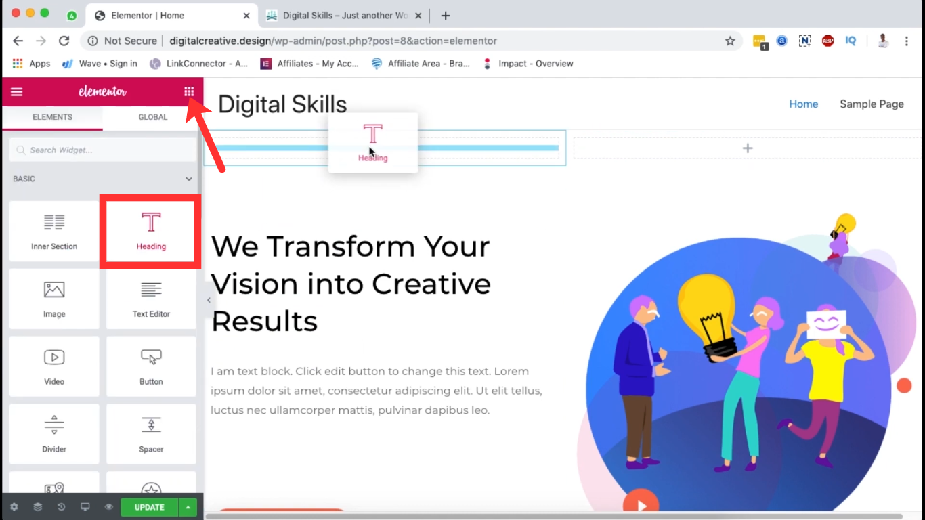The height and width of the screenshot is (520, 925).
Task: Reload the current page
Action: coord(64,41)
